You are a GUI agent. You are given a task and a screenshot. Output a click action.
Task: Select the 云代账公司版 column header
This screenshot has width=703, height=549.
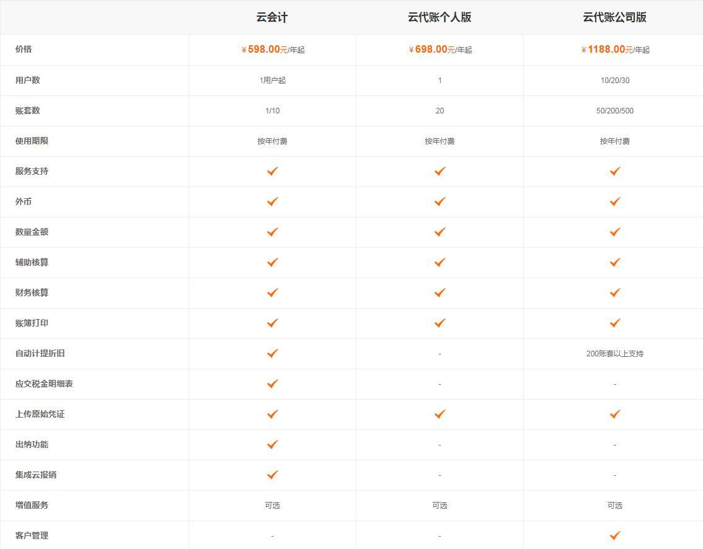point(614,17)
